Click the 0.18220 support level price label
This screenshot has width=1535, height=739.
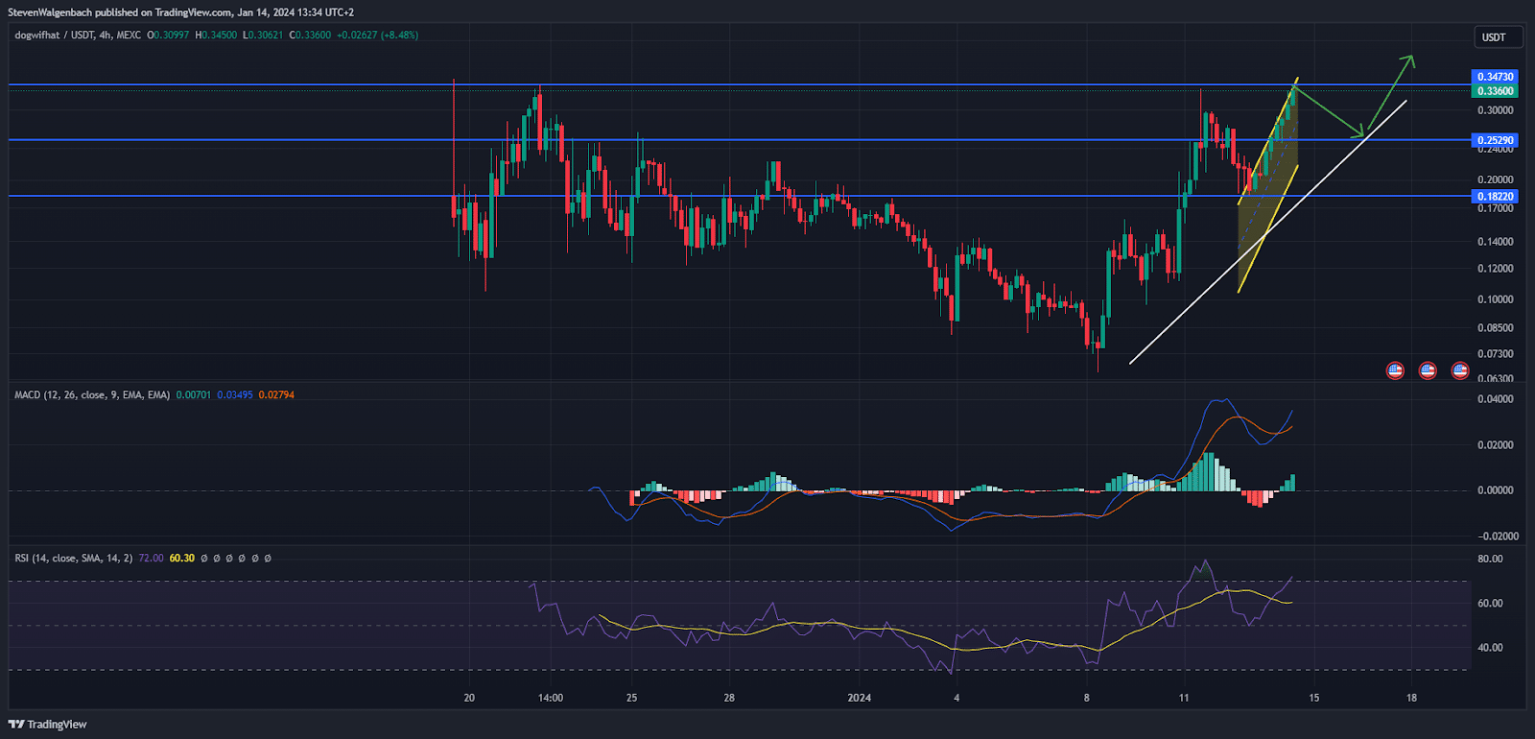click(1495, 197)
